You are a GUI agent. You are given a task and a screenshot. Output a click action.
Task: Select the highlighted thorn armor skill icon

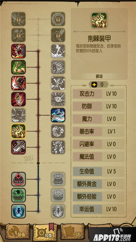pyautogui.click(x=18, y=131)
